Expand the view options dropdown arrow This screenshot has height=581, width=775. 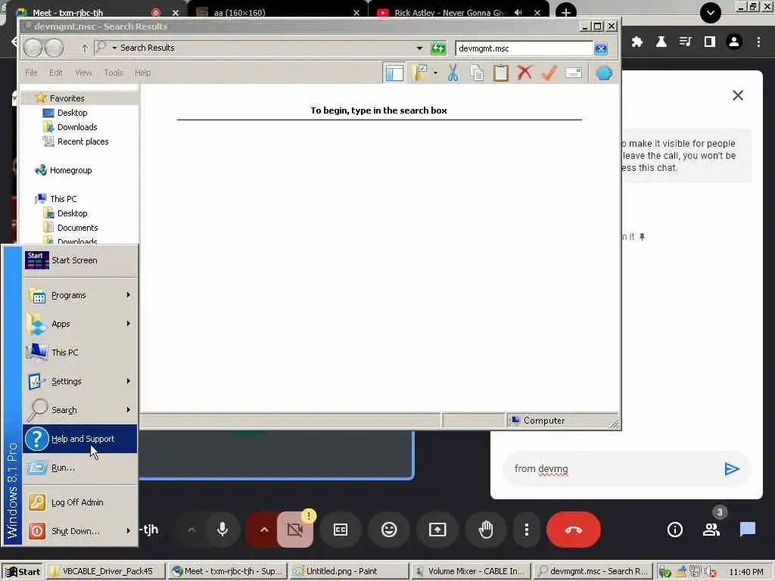(x=435, y=73)
